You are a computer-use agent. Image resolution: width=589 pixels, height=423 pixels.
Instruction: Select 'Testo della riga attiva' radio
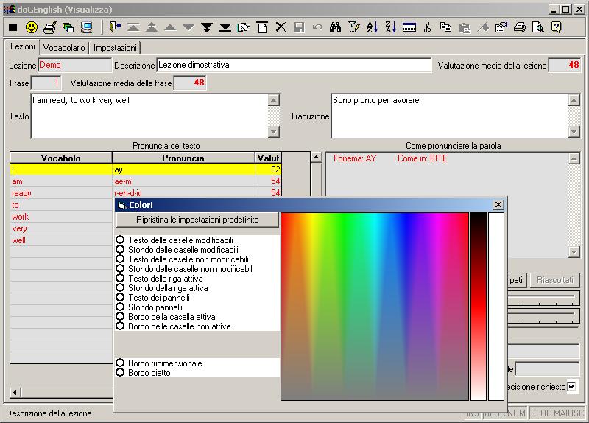(x=120, y=278)
